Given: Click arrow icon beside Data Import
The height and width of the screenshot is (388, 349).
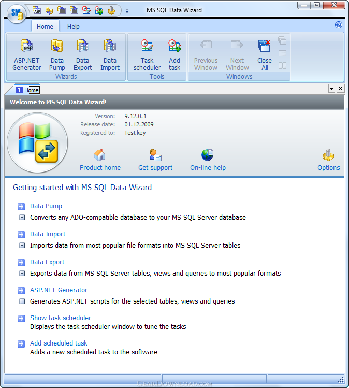Looking at the screenshot, I should 21,234.
